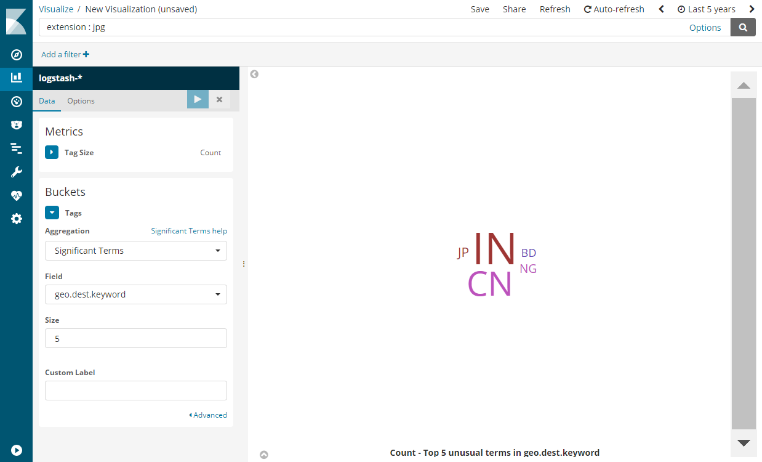Viewport: 762px width, 462px height.
Task: Click scrollbar up arrow
Action: coord(744,85)
